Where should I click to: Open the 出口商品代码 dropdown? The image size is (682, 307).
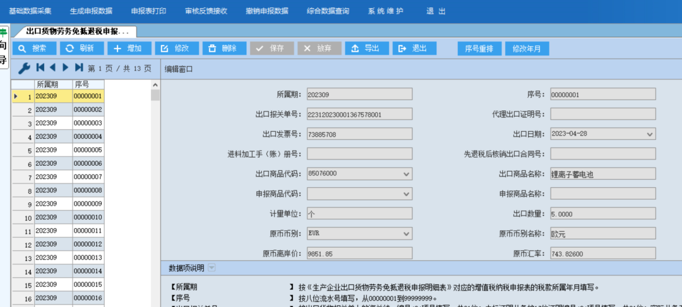pos(406,174)
